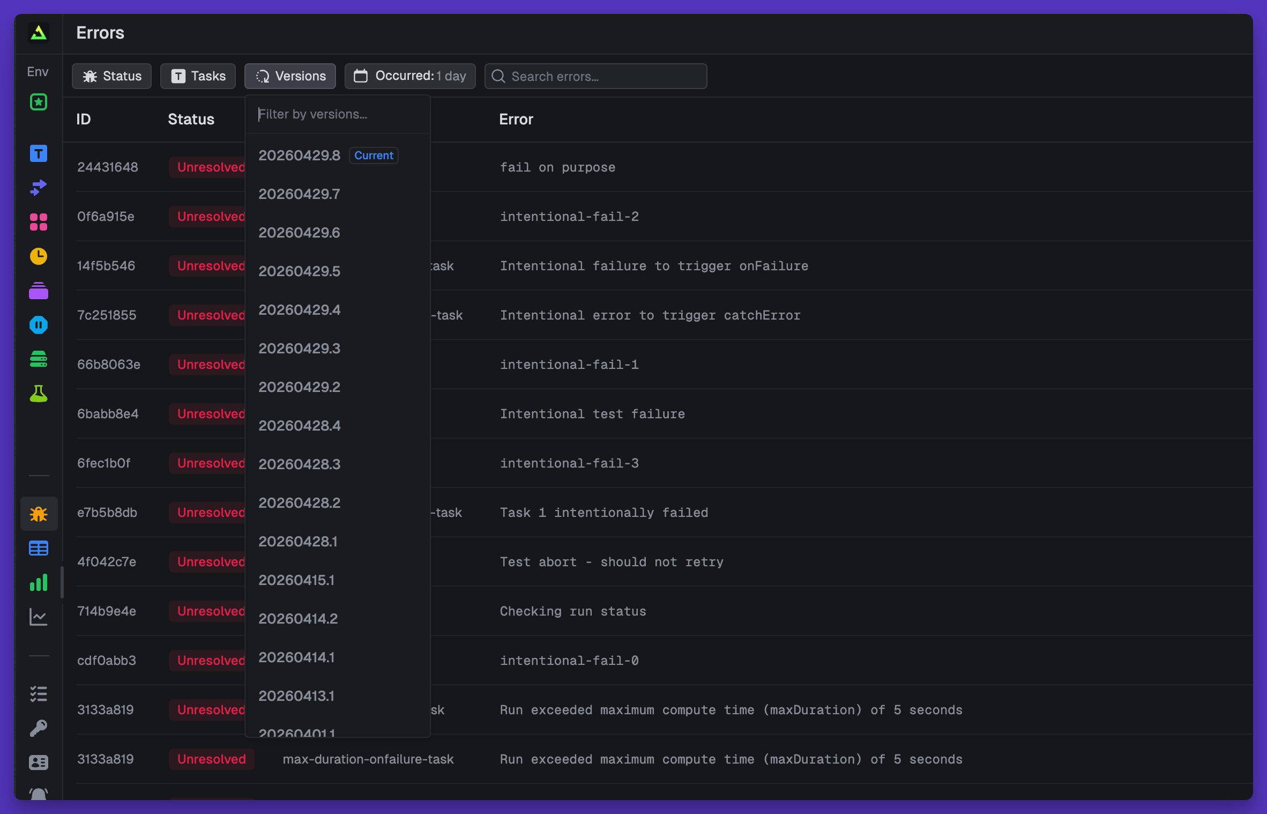
Task: Open error row 6babb8e4
Action: [x=658, y=414]
